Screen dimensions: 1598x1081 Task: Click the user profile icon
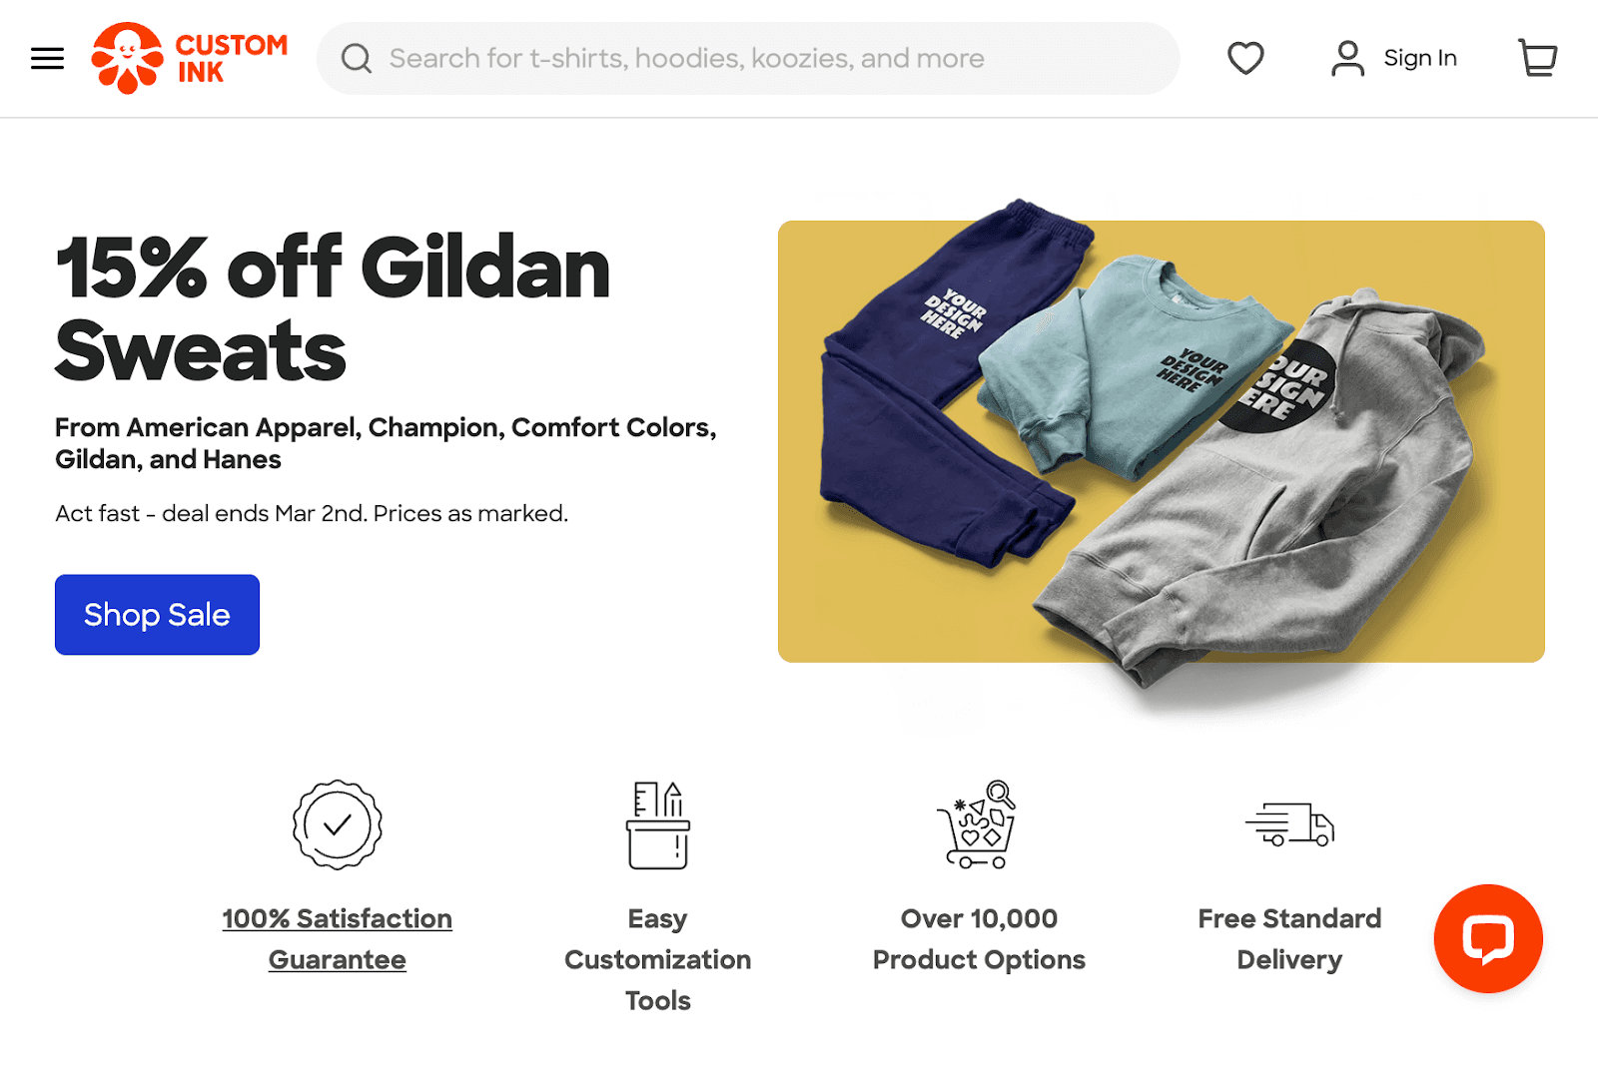(x=1347, y=58)
